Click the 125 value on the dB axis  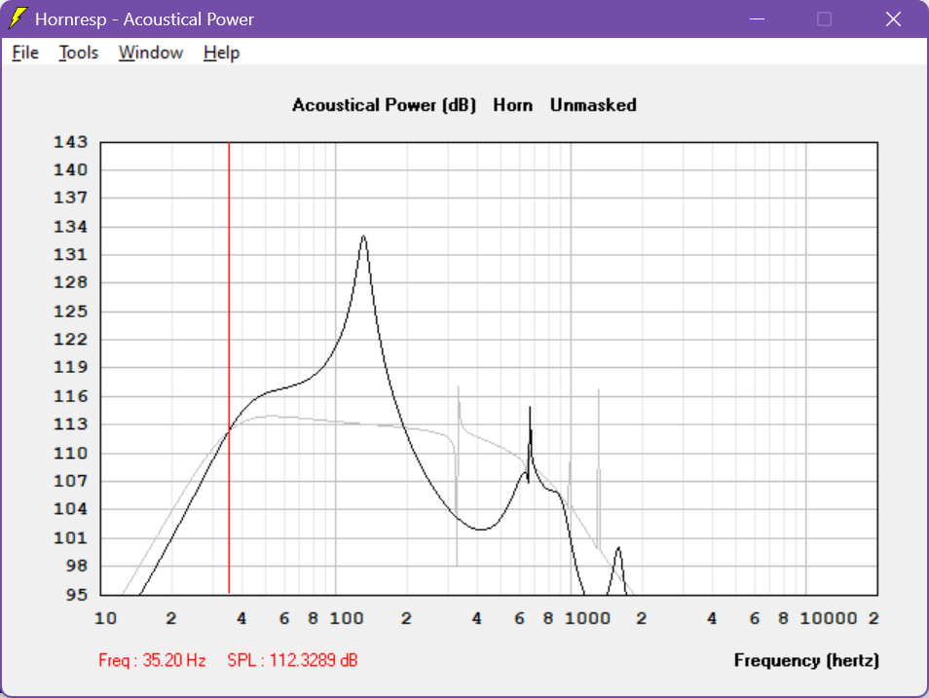(70, 312)
